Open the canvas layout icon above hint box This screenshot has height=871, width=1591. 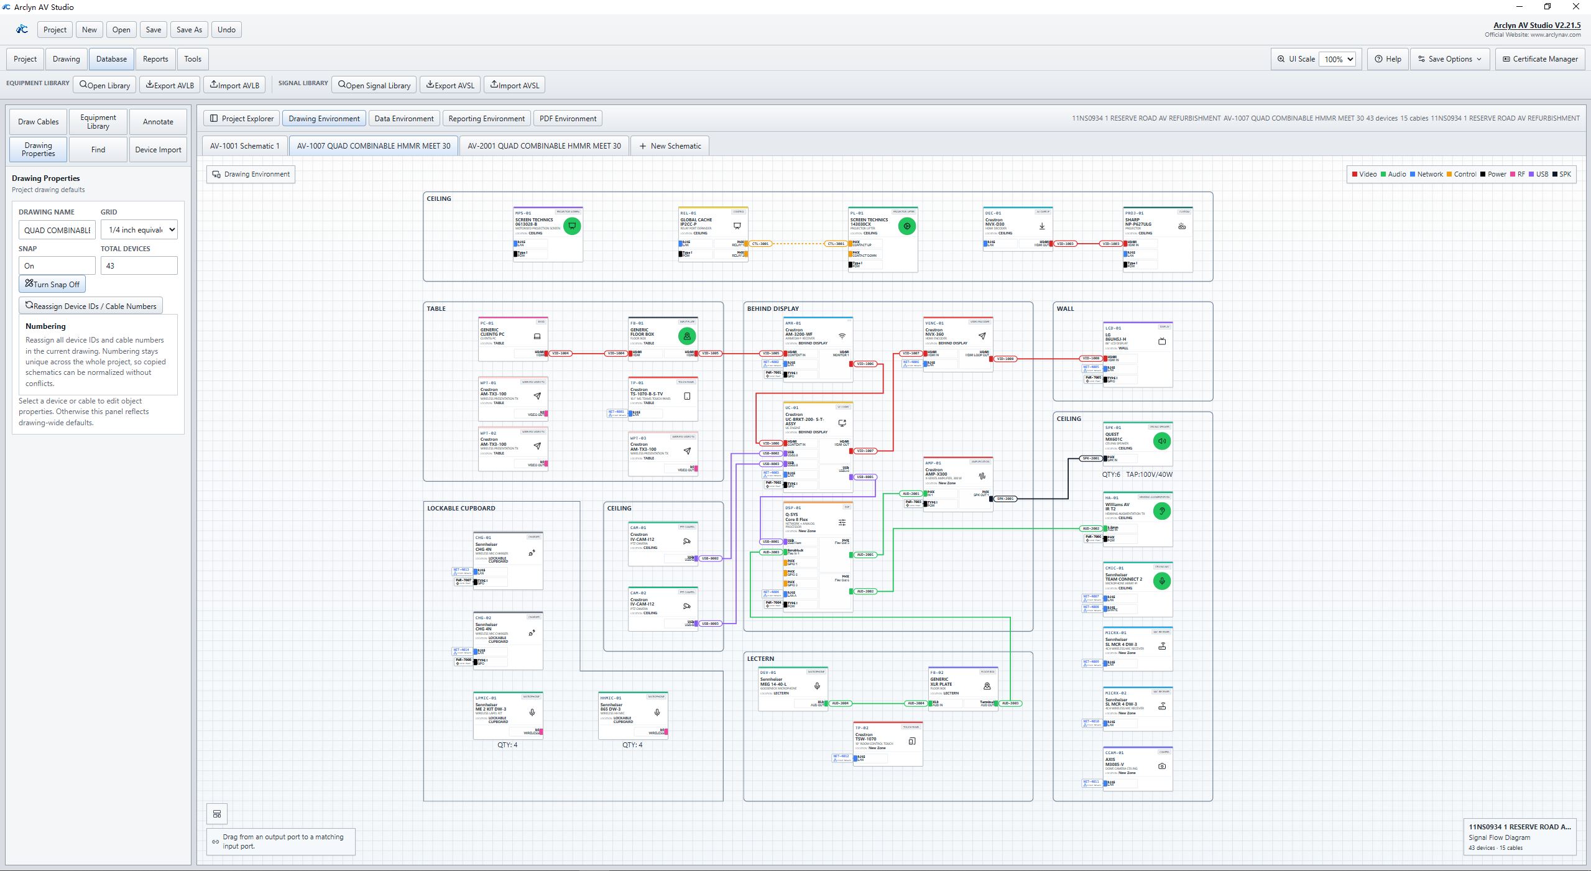[x=217, y=813]
